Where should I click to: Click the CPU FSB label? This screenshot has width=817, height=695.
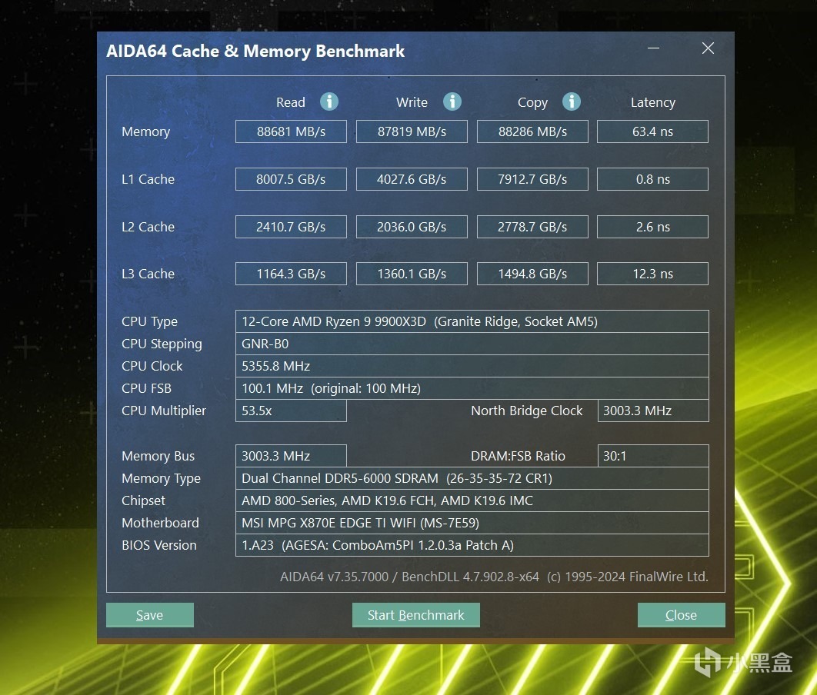click(x=146, y=388)
